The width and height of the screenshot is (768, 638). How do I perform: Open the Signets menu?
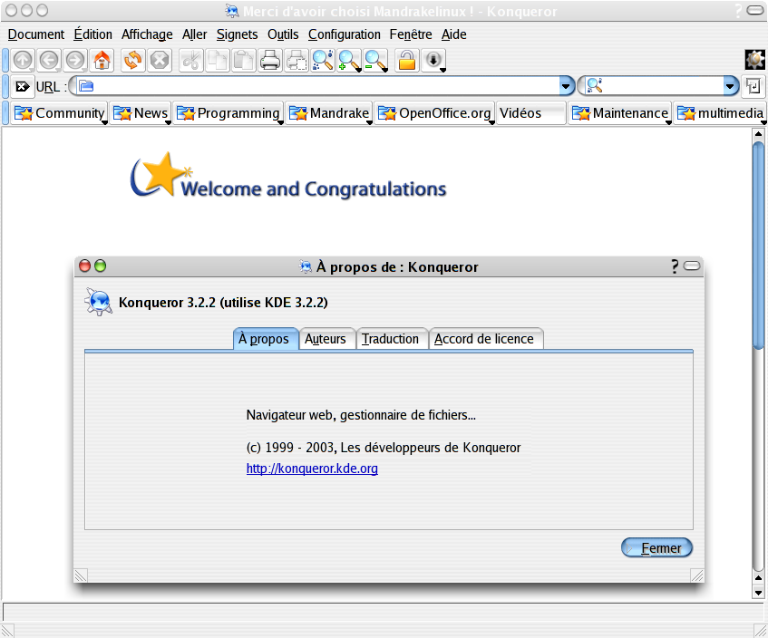[x=237, y=34]
